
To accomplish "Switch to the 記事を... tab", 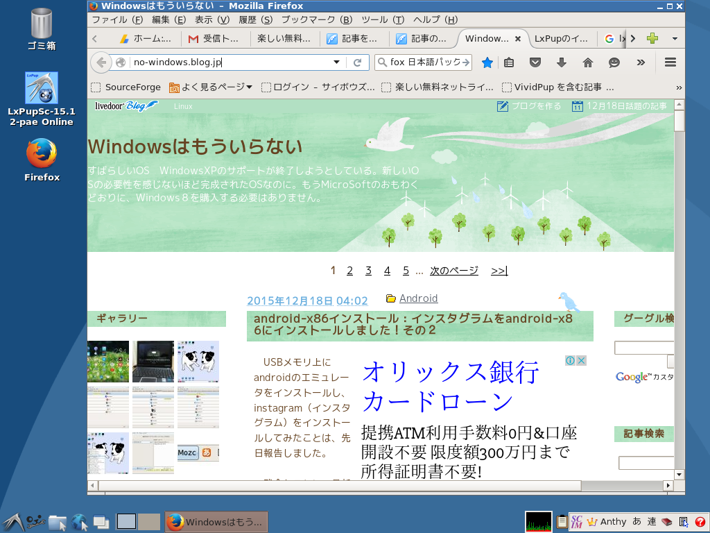I will coord(354,39).
